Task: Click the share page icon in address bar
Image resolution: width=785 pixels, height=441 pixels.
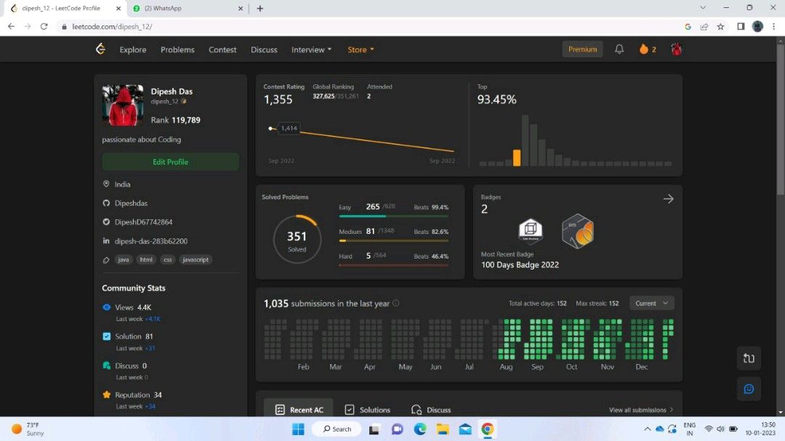Action: (704, 27)
